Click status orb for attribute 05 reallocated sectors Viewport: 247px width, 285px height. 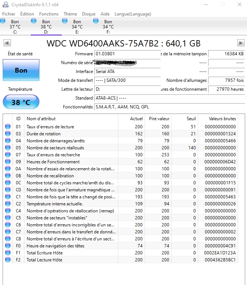coord(8,148)
